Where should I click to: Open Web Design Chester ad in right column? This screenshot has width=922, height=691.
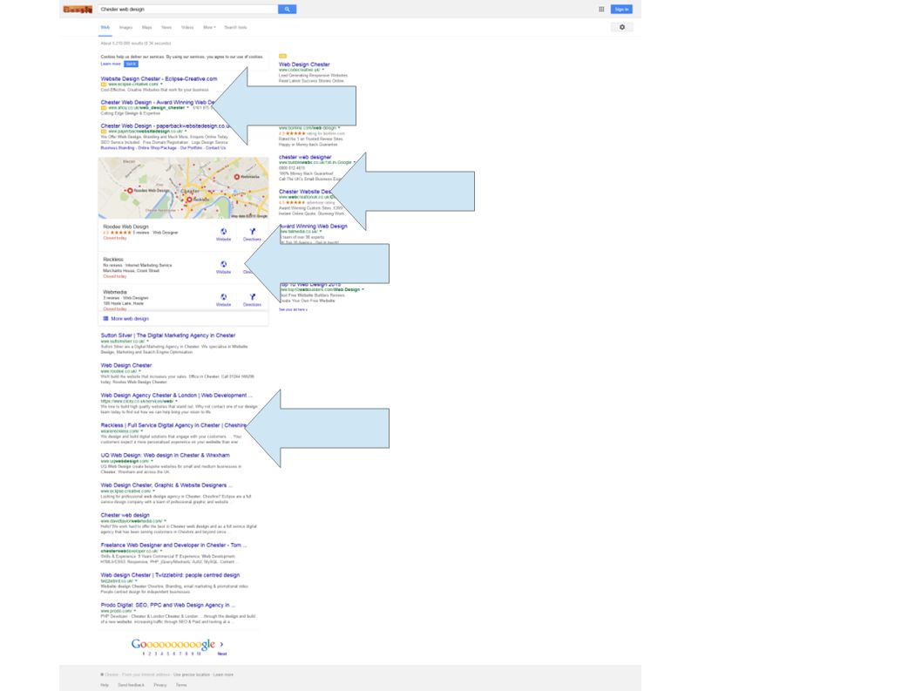(x=304, y=64)
